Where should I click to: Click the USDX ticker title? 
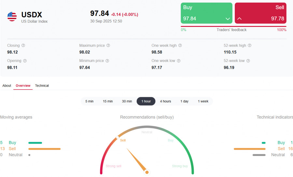[32, 15]
